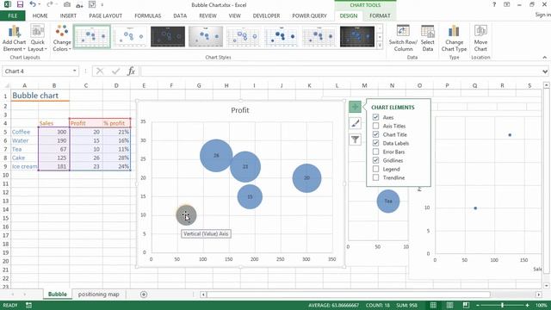Viewport: 551px width, 310px height.
Task: Click the Save icon in quick access toolbar
Action: point(20,4)
